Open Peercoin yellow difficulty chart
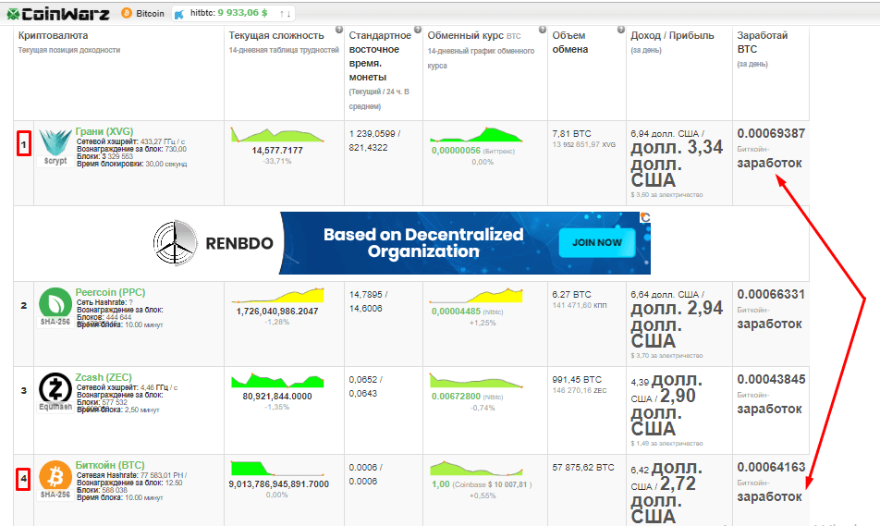Image resolution: width=880 pixels, height=526 pixels. pos(277,295)
